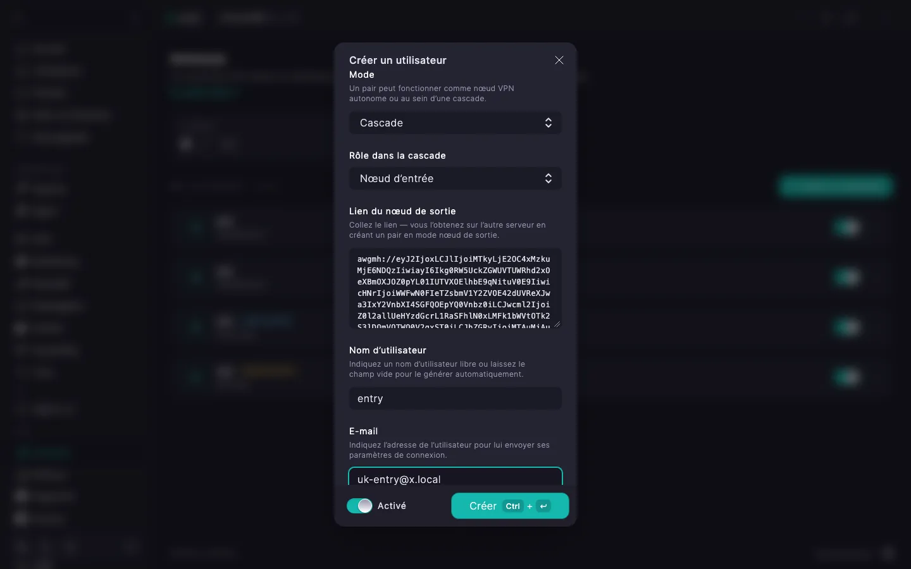Open the Rôle dans la cascade dropdown
911x569 pixels.
(x=455, y=178)
